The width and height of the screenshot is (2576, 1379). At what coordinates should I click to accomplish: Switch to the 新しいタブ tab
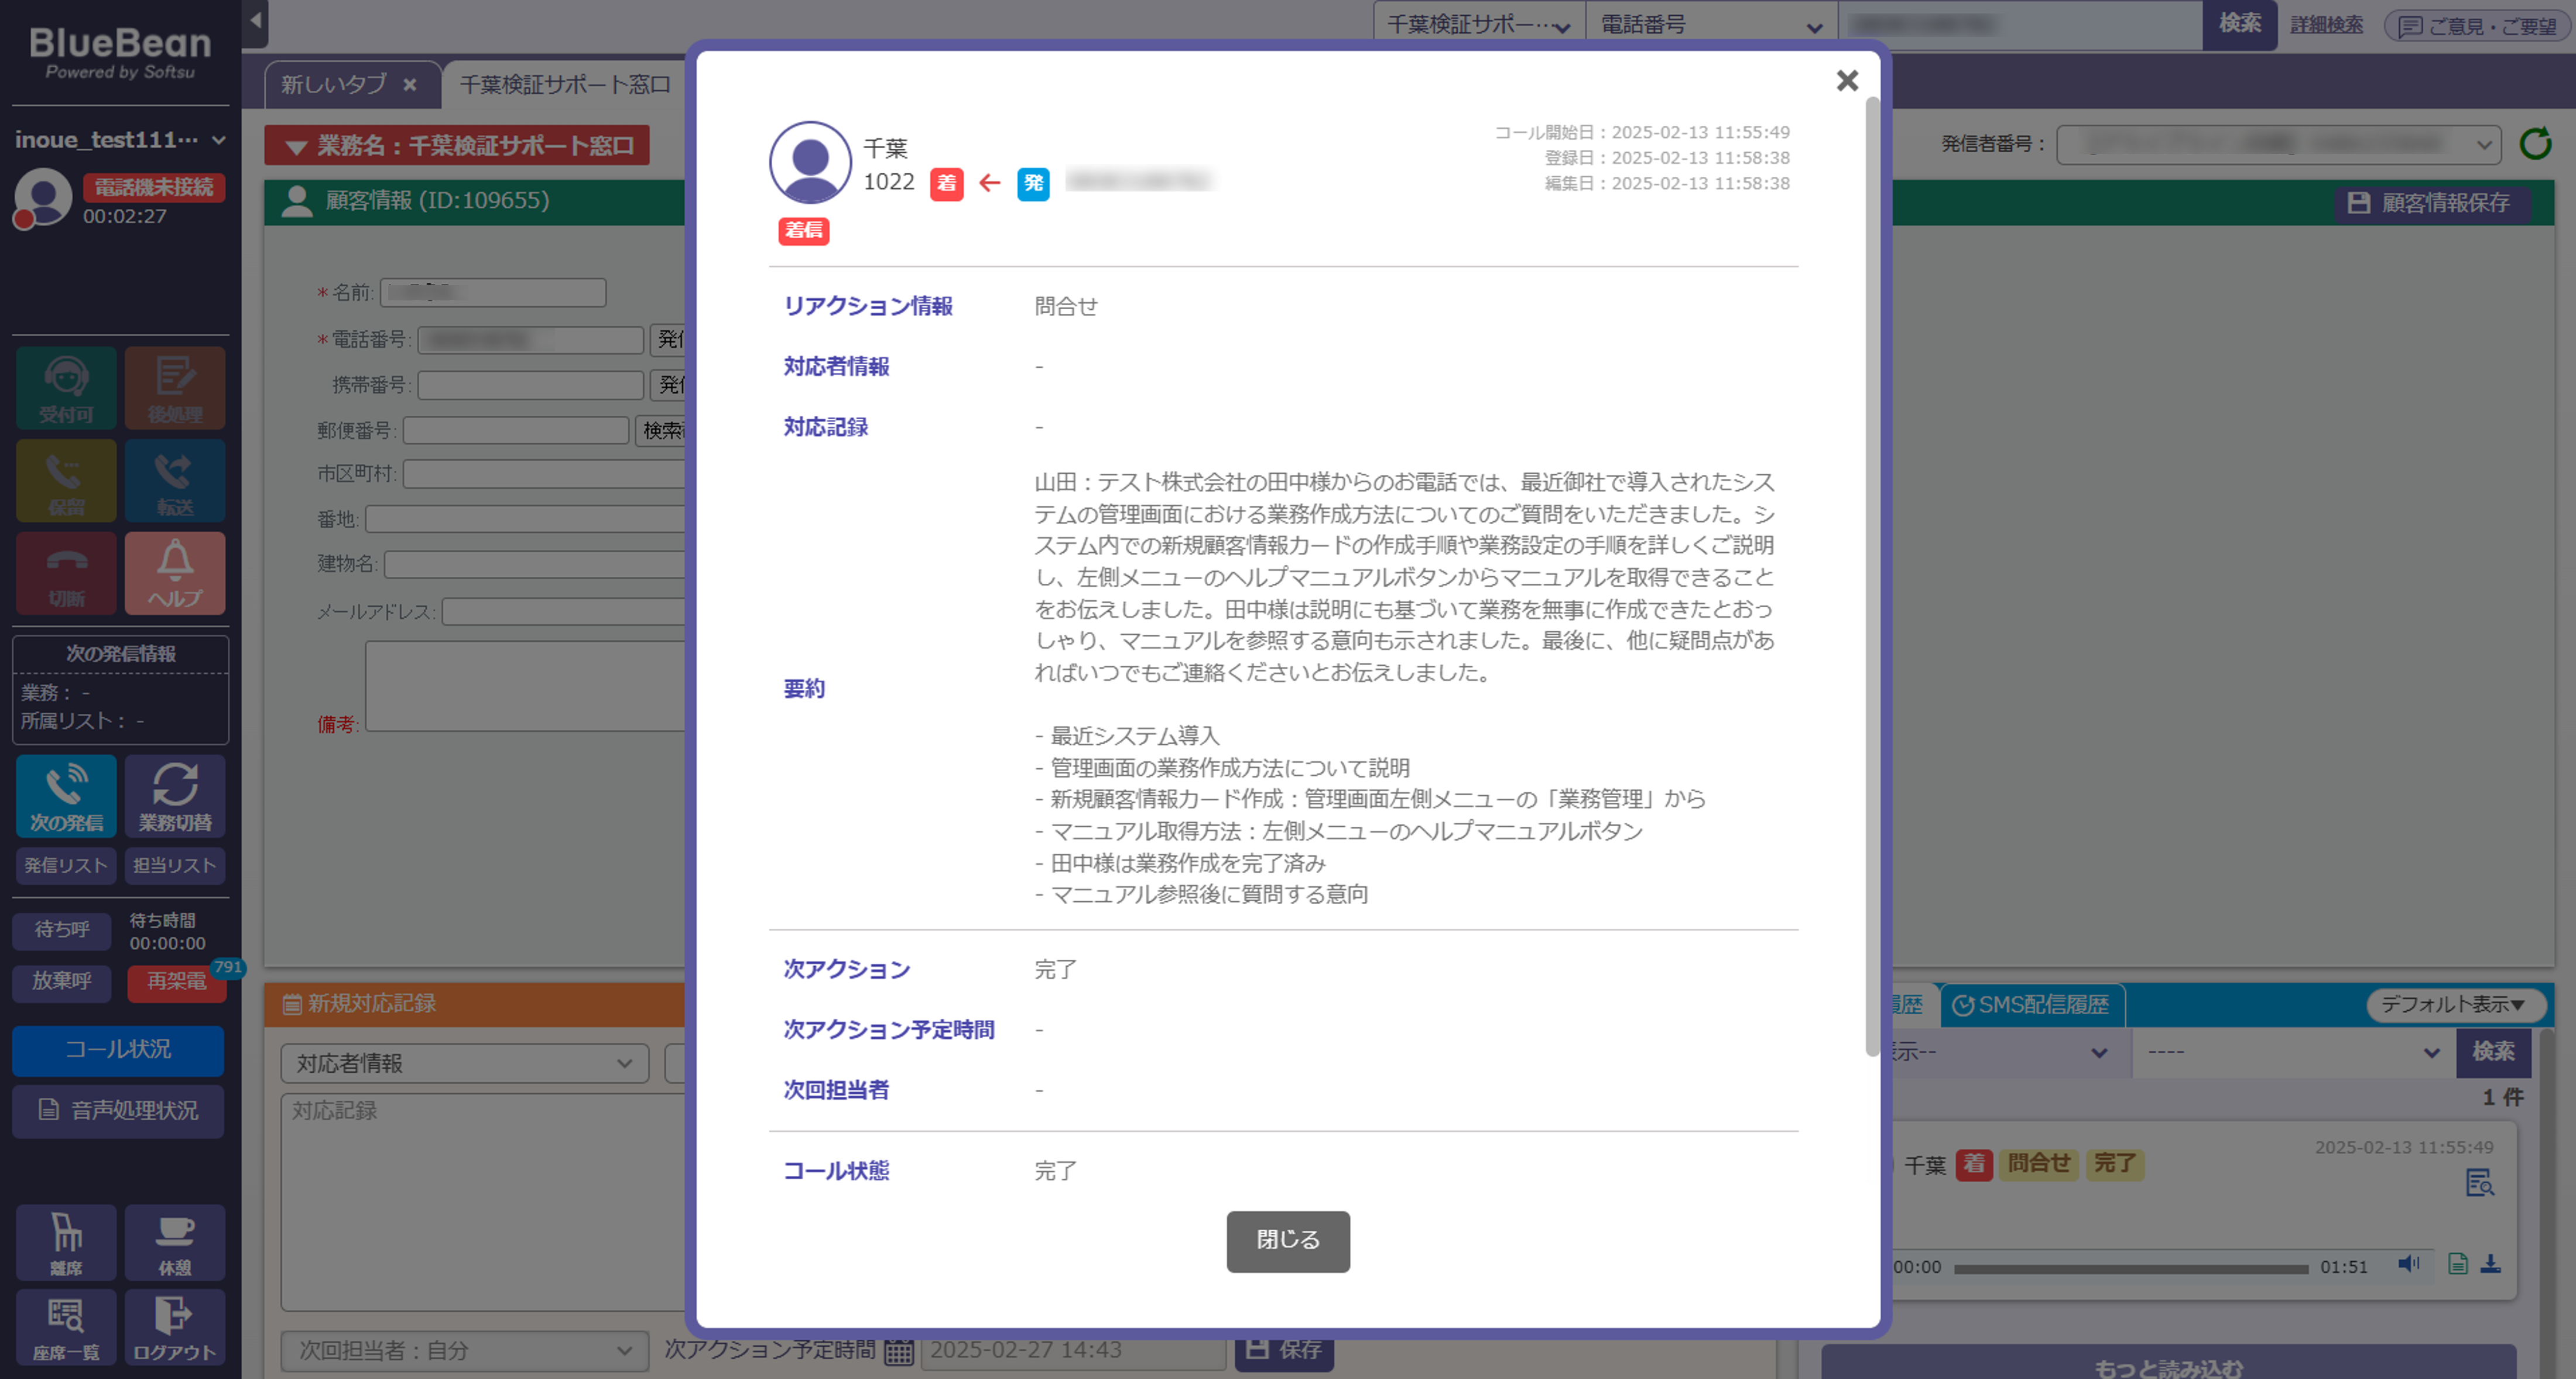334,85
